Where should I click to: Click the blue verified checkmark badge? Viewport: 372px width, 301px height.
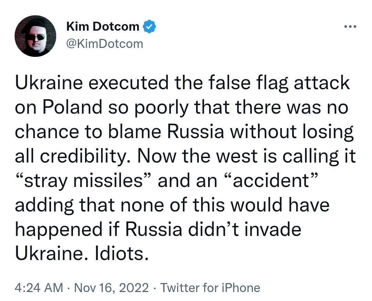point(149,27)
